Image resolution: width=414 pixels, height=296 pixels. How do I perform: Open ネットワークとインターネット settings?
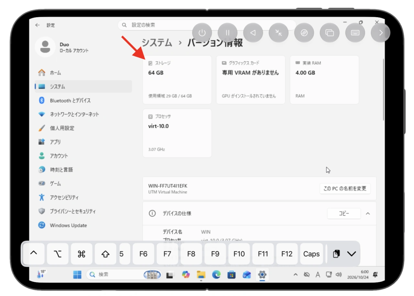(83, 114)
